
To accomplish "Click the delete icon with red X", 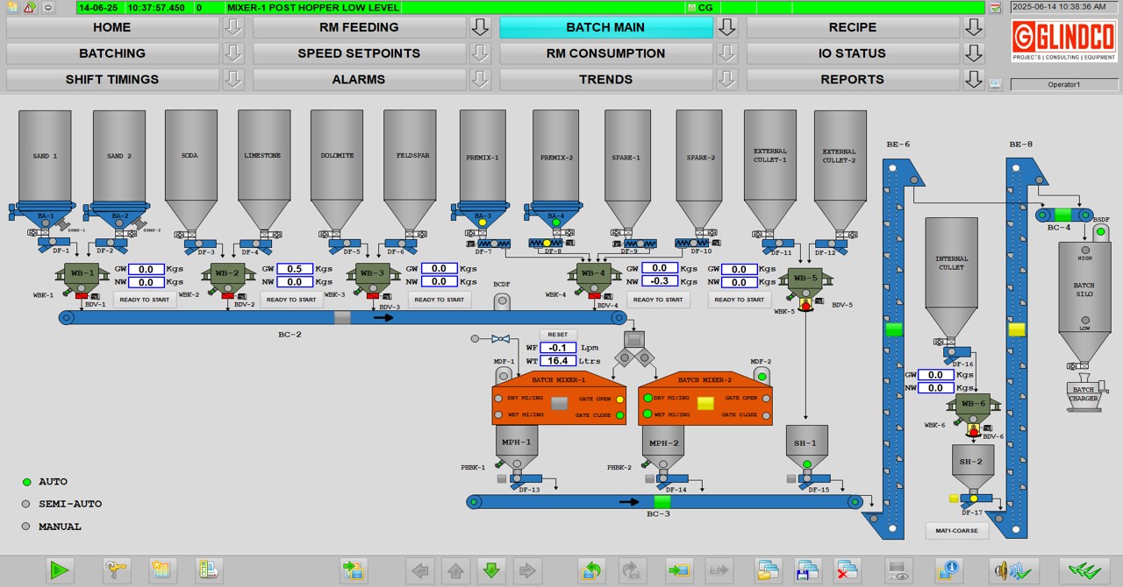I will [x=847, y=571].
